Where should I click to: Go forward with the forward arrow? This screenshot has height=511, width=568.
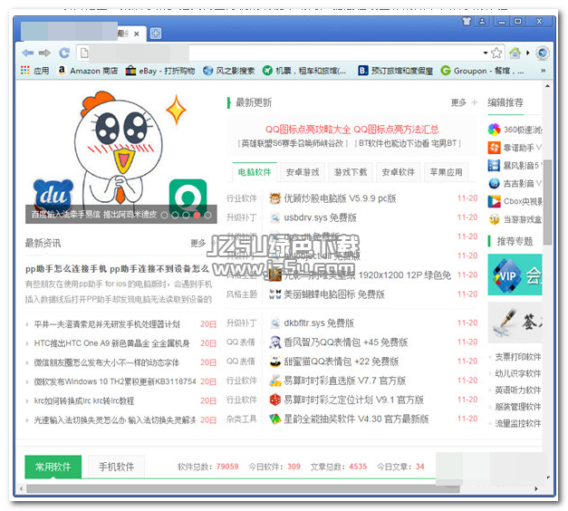click(x=44, y=53)
